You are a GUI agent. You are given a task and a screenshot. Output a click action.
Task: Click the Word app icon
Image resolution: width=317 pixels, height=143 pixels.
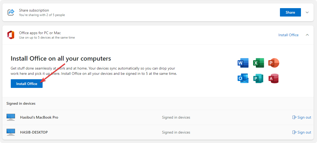[x=243, y=63]
